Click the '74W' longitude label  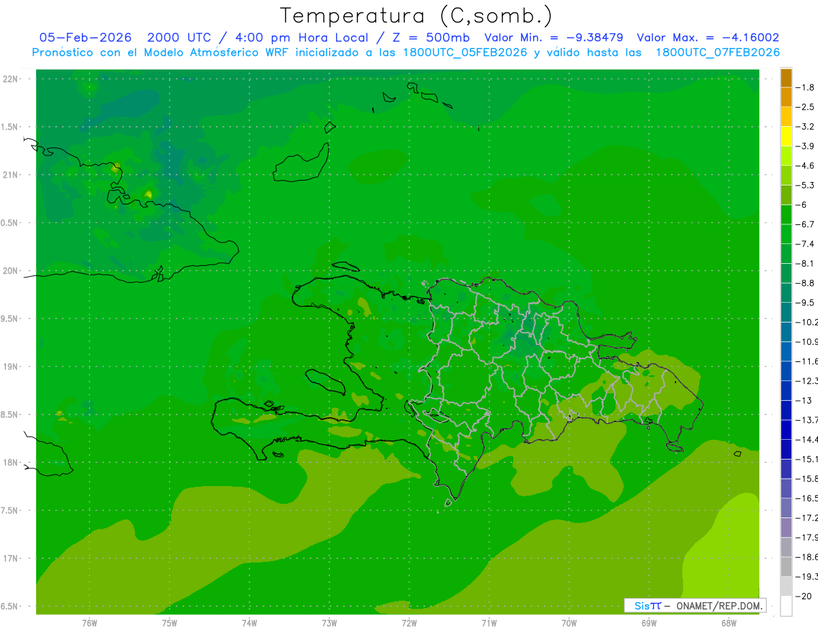click(249, 623)
